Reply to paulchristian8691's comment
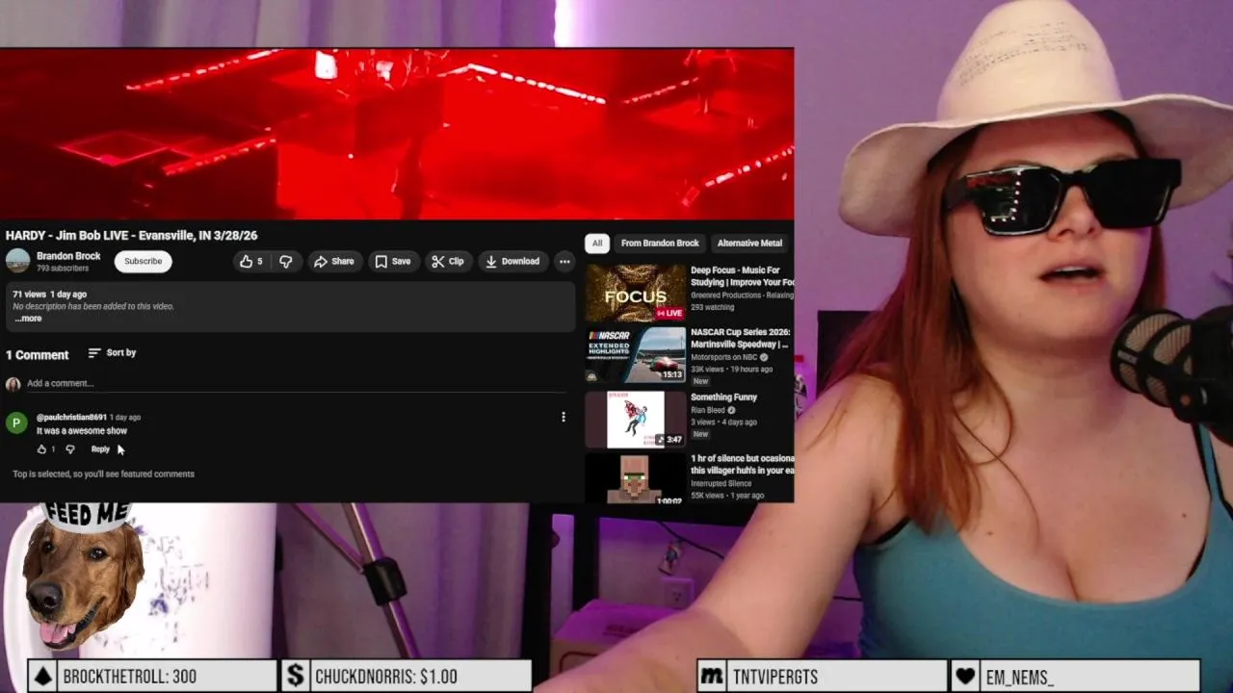This screenshot has height=693, width=1233. point(100,449)
